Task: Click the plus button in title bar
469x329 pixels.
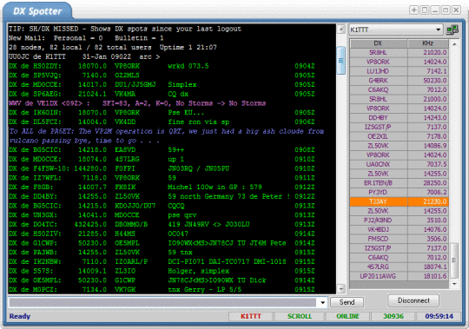Action: pyautogui.click(x=413, y=10)
